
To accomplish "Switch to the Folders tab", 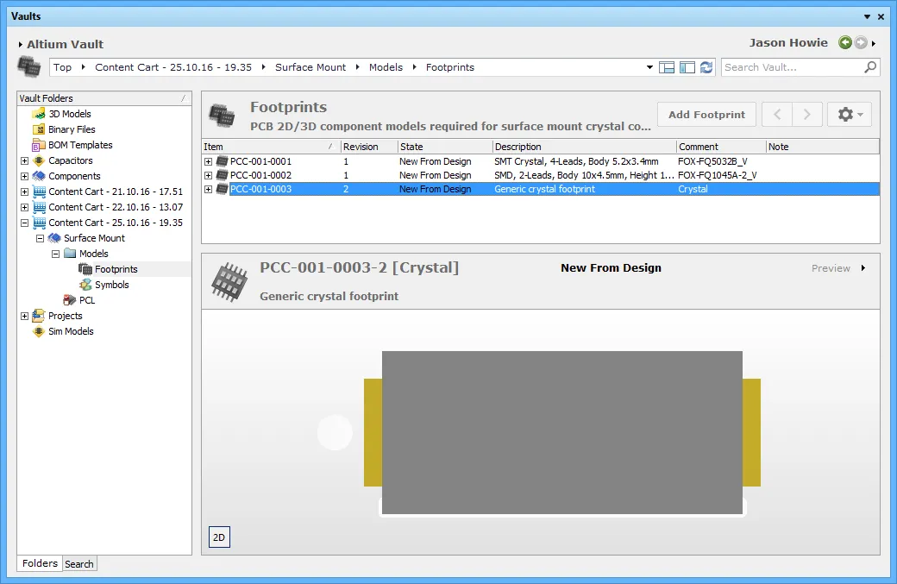I will [40, 563].
